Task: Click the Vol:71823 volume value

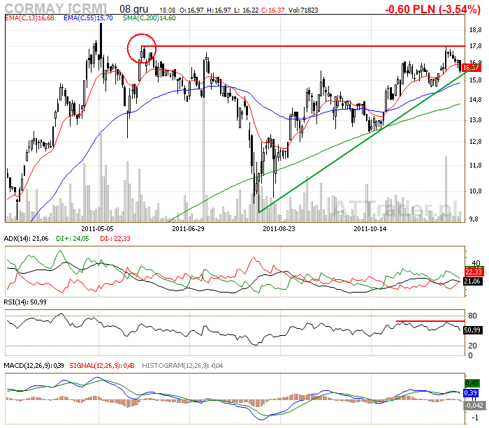Action: coord(303,10)
